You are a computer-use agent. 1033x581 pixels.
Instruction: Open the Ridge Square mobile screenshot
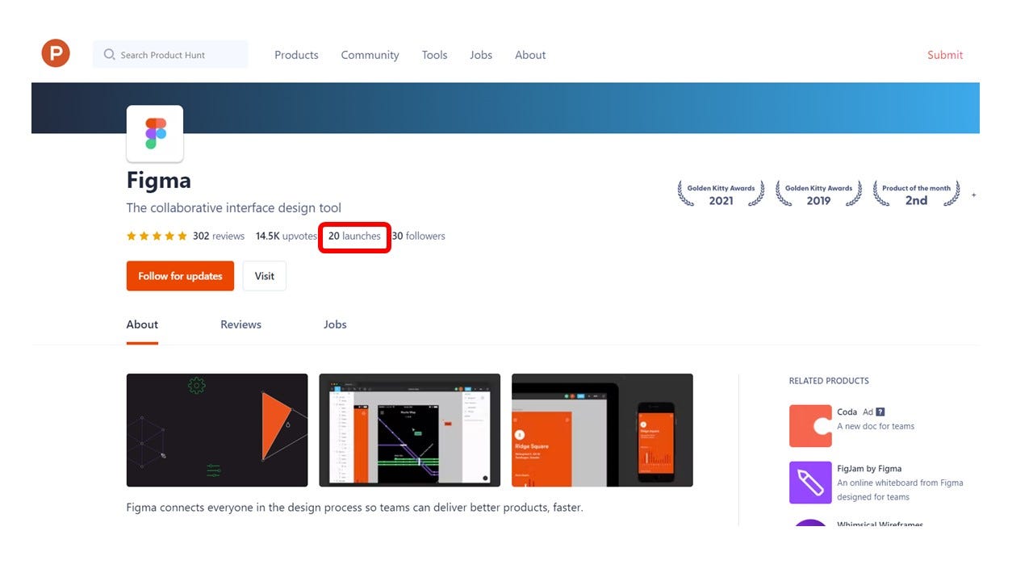602,430
